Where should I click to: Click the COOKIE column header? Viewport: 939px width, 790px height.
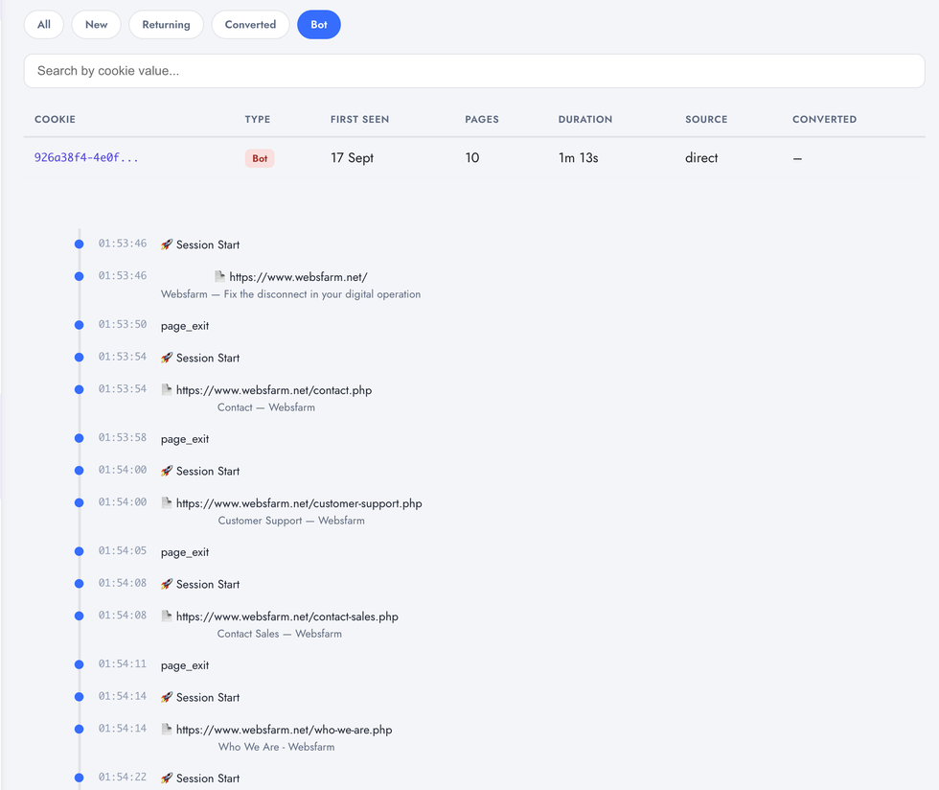[56, 119]
